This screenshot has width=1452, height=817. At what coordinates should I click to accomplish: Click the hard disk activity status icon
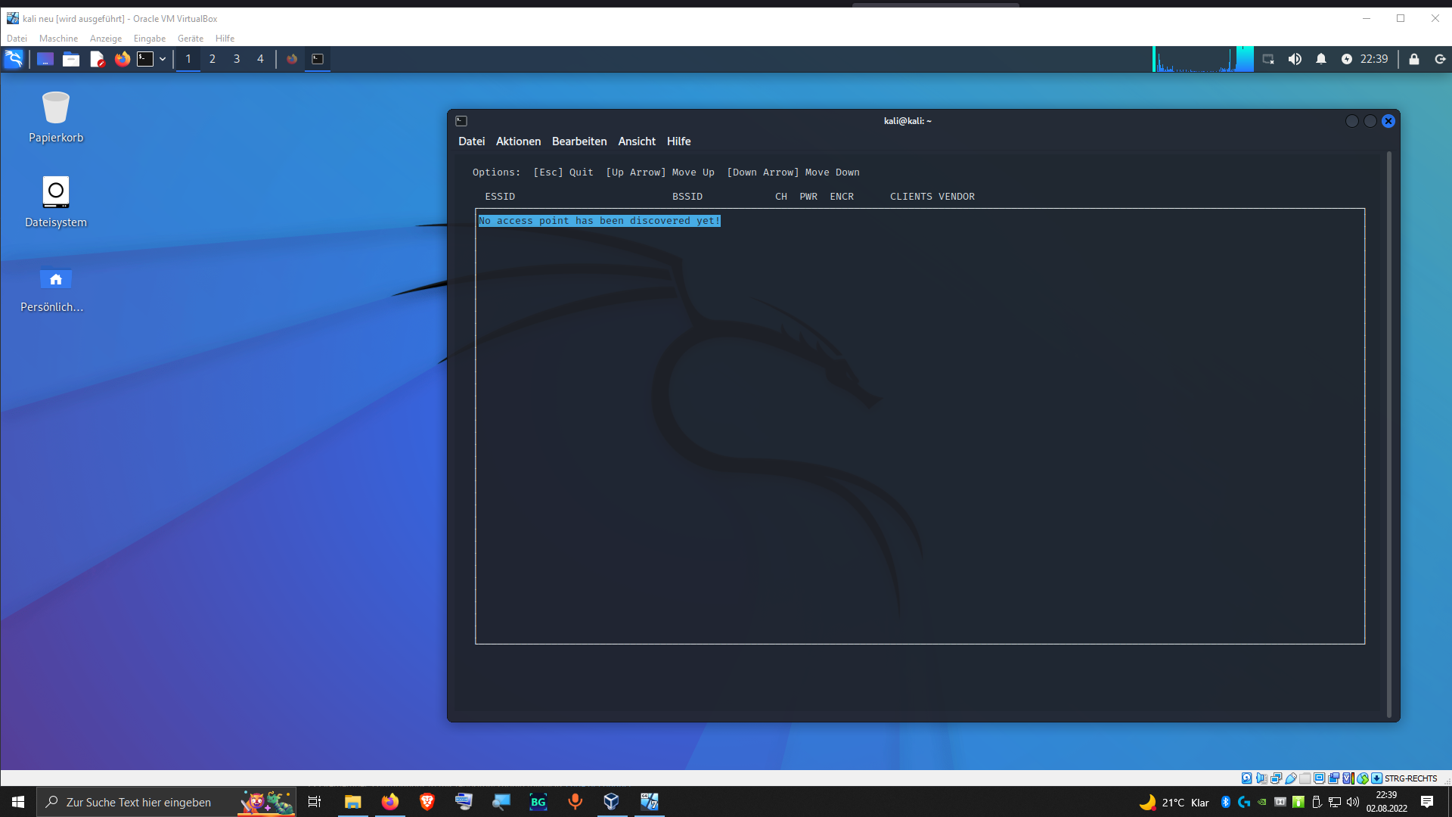coord(1247,778)
